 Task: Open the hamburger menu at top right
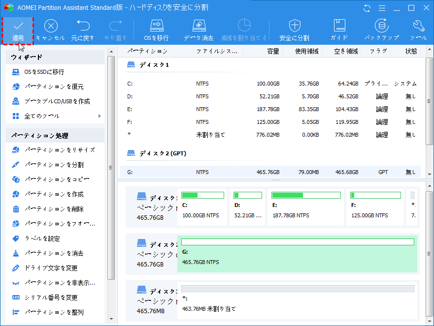381,7
